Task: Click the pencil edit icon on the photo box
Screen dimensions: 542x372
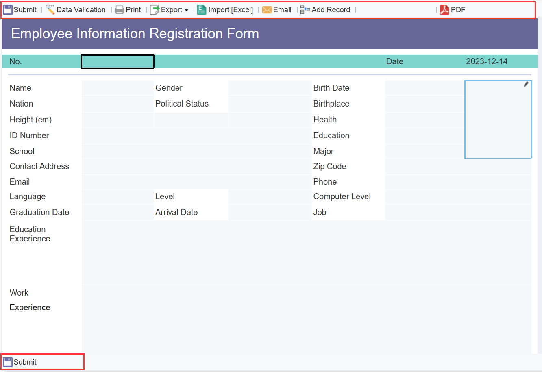Action: coord(526,84)
